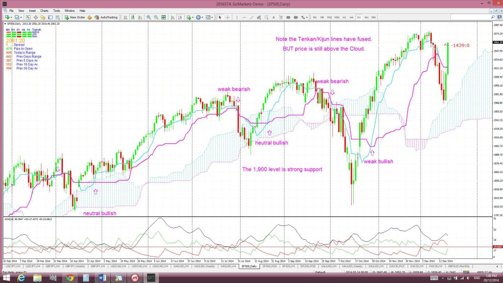Image resolution: width=503 pixels, height=283 pixels.
Task: Open the Periods clock dropdown arrow
Action: (x=202, y=17)
